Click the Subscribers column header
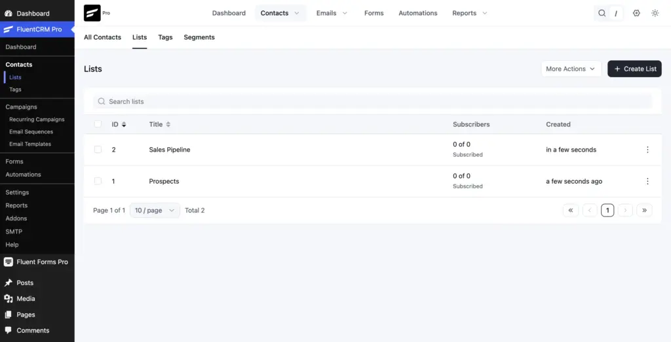The image size is (671, 342). tap(471, 124)
